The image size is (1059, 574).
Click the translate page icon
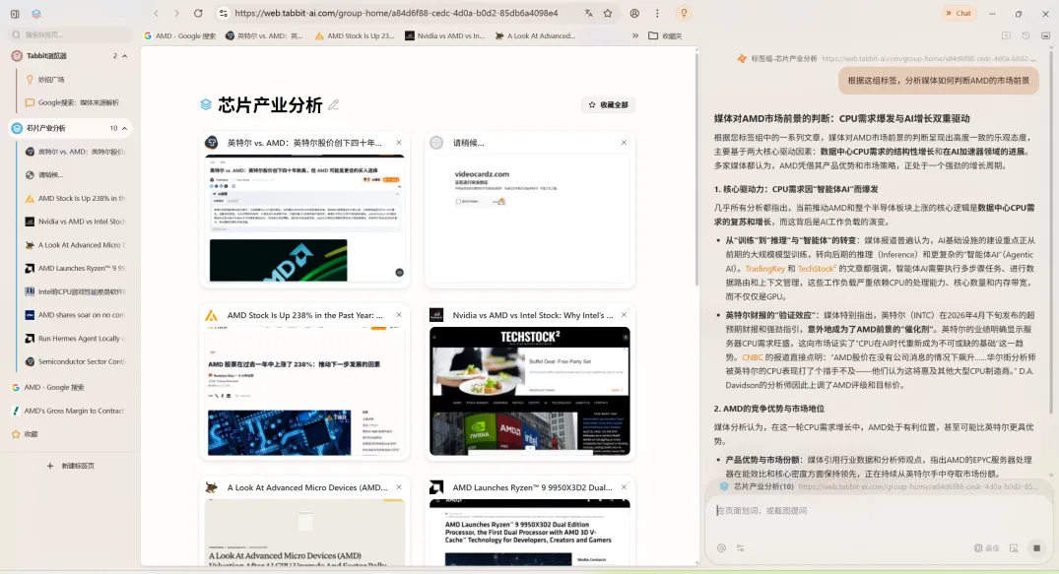click(x=589, y=13)
